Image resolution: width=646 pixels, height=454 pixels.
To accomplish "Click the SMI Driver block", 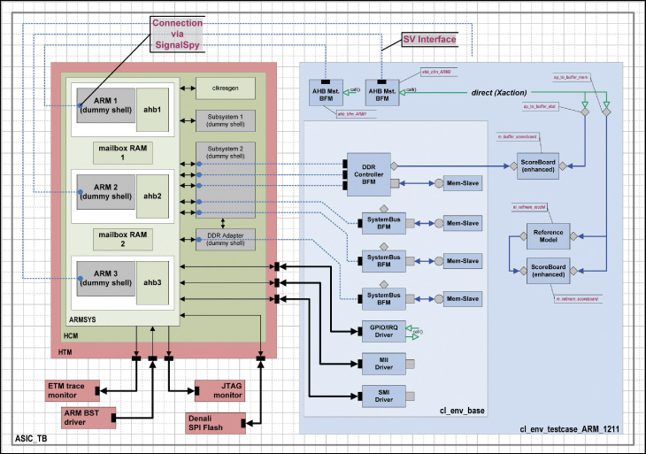I will 383,396.
